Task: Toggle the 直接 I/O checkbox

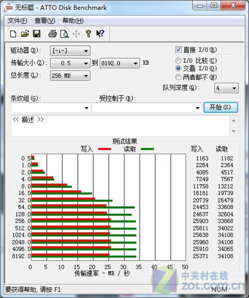Action: pos(178,50)
